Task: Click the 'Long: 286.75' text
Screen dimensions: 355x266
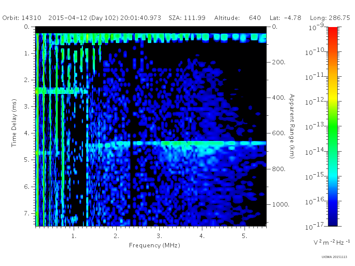Action: click(330, 18)
